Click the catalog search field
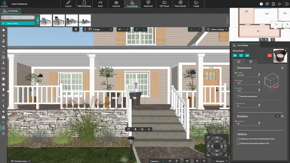 [x=18, y=17]
